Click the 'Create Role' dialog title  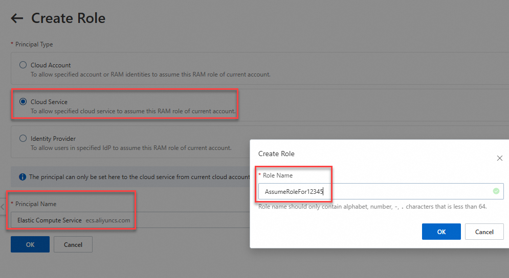click(x=276, y=154)
